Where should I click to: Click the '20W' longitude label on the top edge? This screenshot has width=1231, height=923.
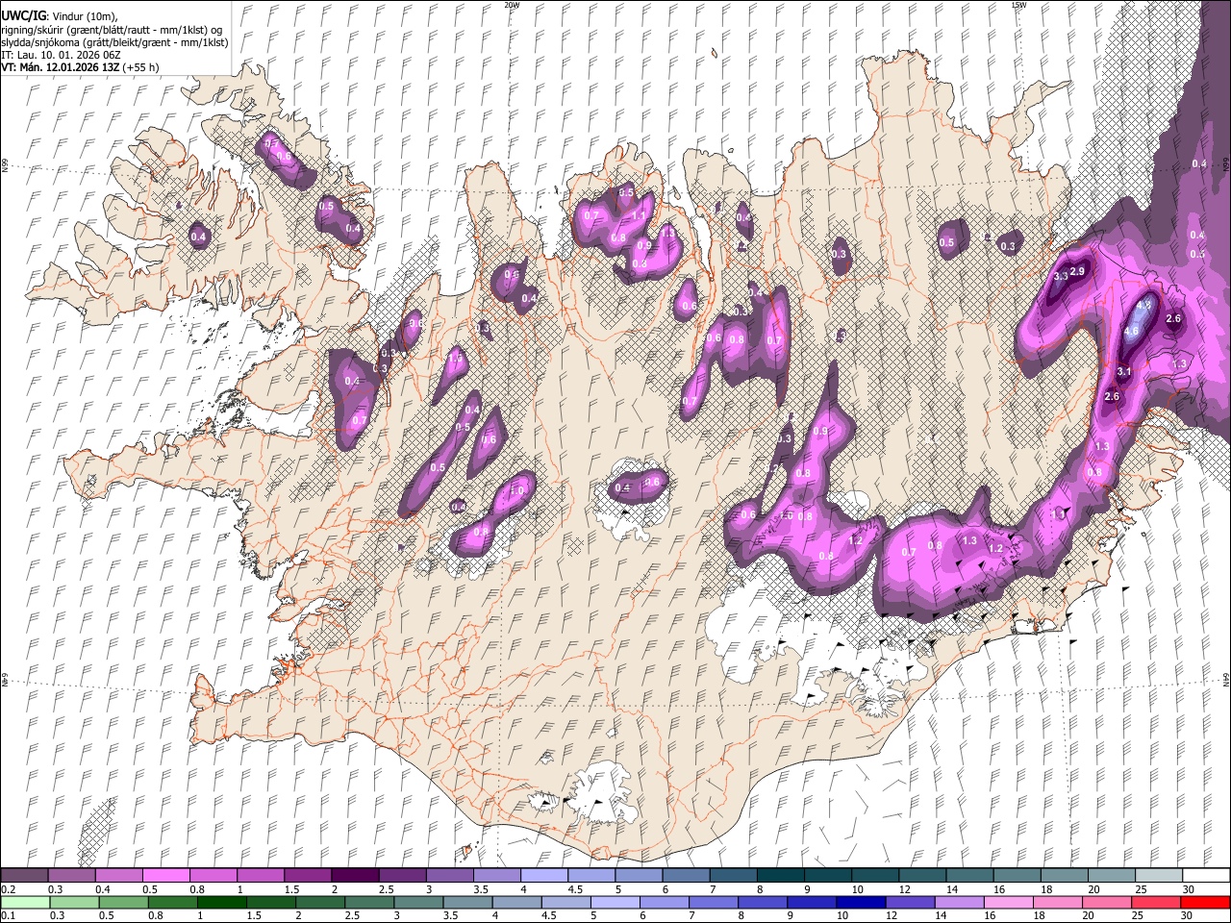coord(512,5)
